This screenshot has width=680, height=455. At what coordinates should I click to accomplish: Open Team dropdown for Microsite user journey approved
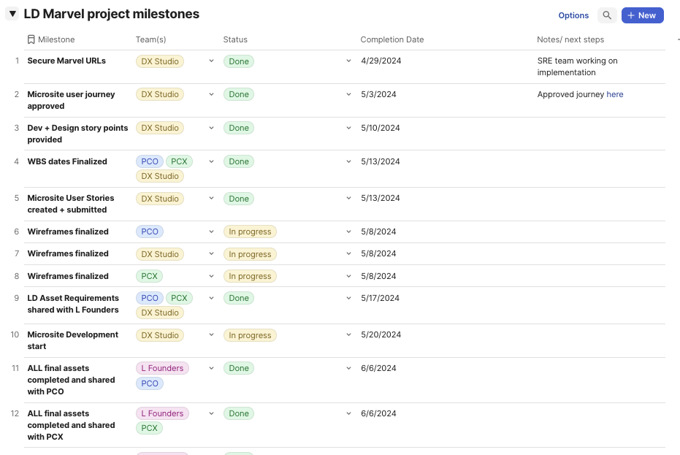pyautogui.click(x=211, y=94)
